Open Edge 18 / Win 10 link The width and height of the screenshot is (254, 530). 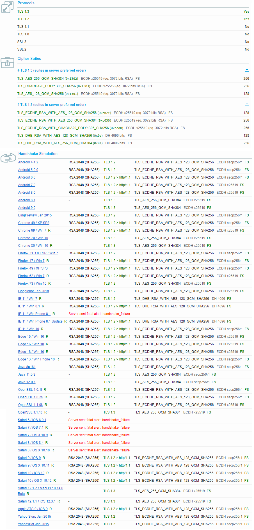point(31,352)
